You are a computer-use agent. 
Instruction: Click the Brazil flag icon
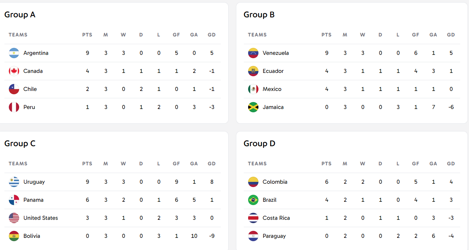(253, 200)
